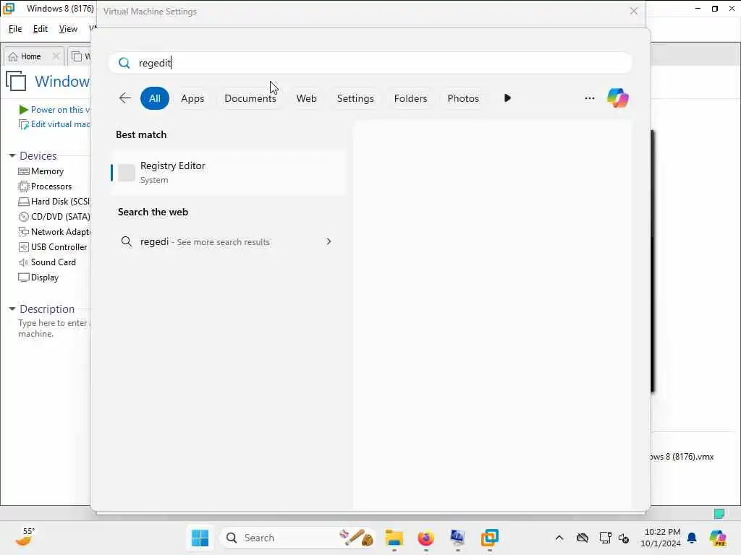Click the Sound Card speaker icon

click(24, 262)
